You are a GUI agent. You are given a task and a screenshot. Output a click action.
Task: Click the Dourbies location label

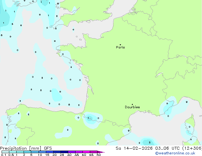[132, 107]
